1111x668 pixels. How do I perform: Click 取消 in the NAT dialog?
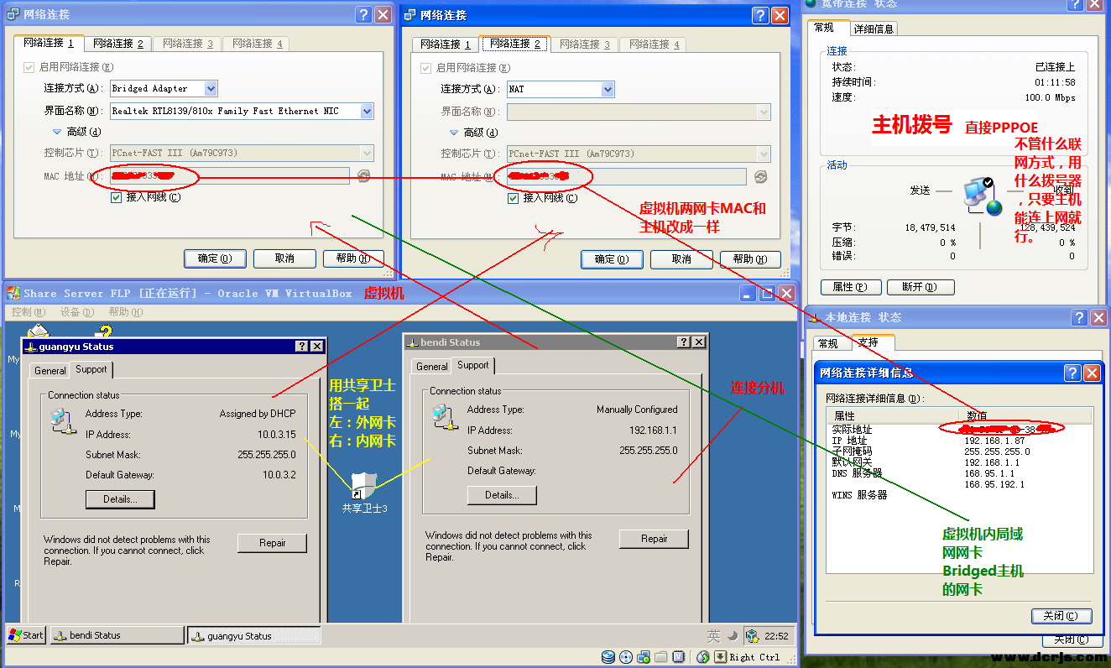pyautogui.click(x=681, y=259)
